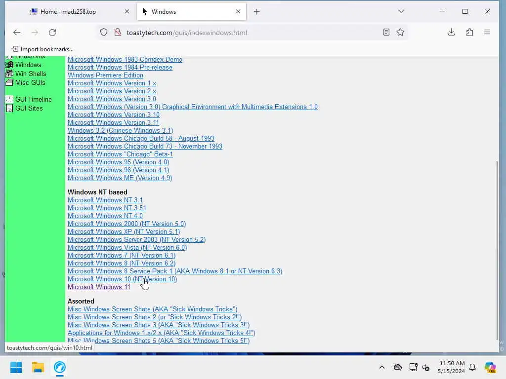Viewport: 506px width, 379px height.
Task: Open Windows 8 Service Pack 1 link
Action: [x=175, y=271]
